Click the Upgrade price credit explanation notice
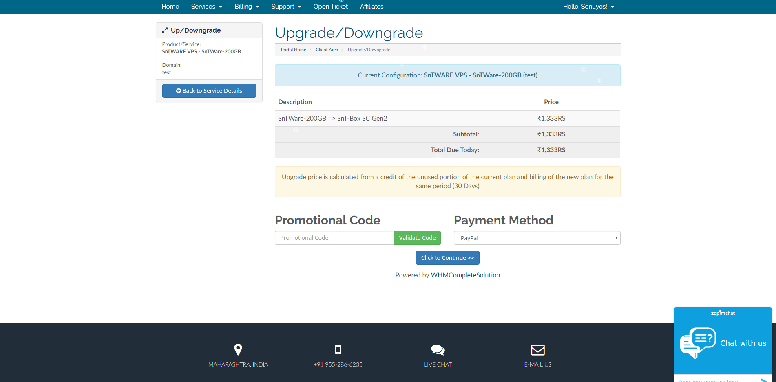This screenshot has height=382, width=776. click(448, 182)
